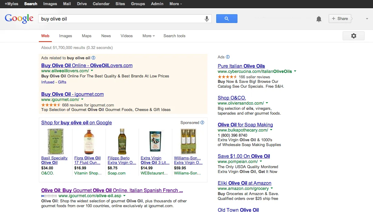The height and width of the screenshot is (212, 373).
Task: Expand the account dropdown arrow at top right
Action: click(x=367, y=19)
